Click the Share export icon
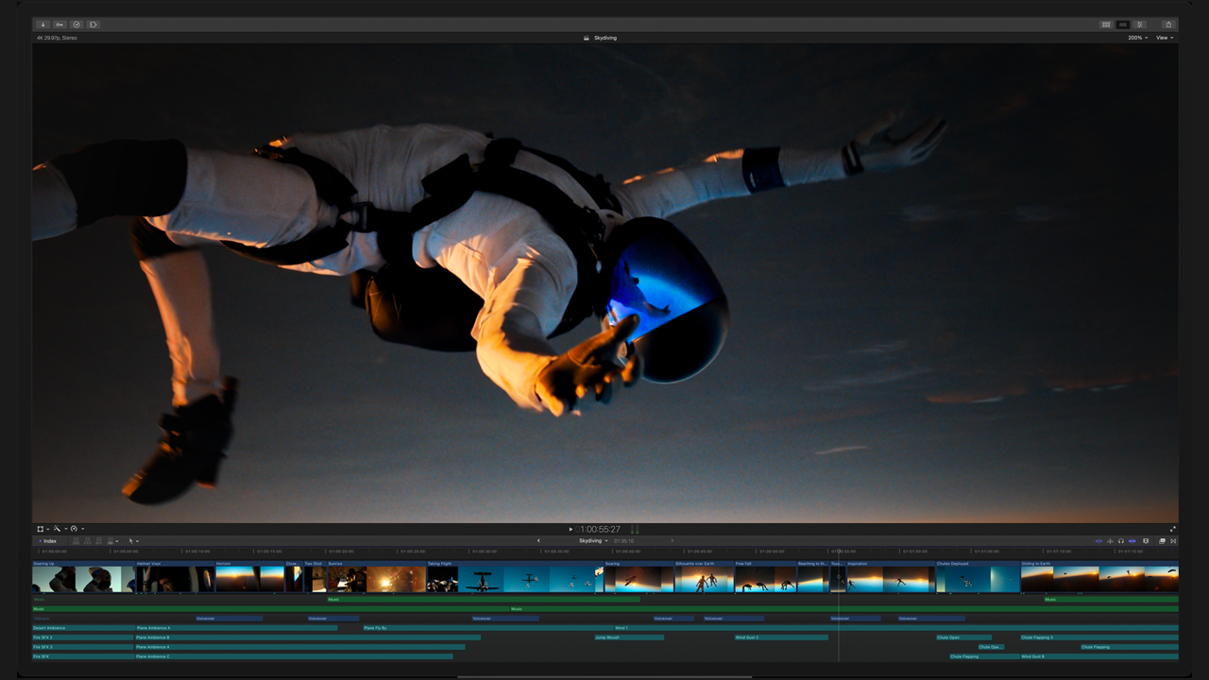This screenshot has height=680, width=1209. click(1168, 25)
